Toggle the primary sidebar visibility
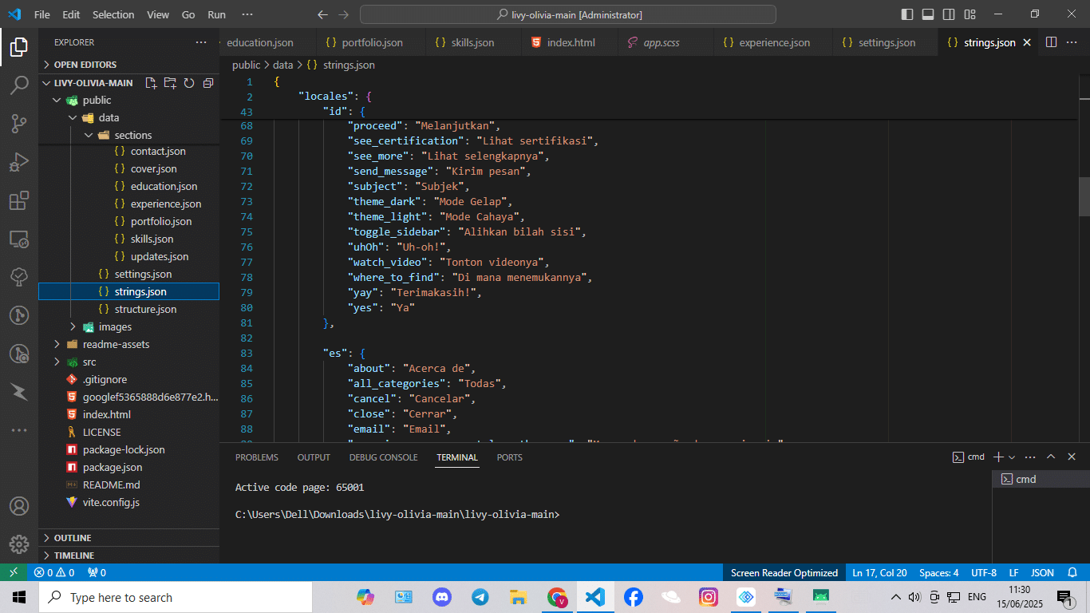Image resolution: width=1090 pixels, height=613 pixels. point(906,14)
